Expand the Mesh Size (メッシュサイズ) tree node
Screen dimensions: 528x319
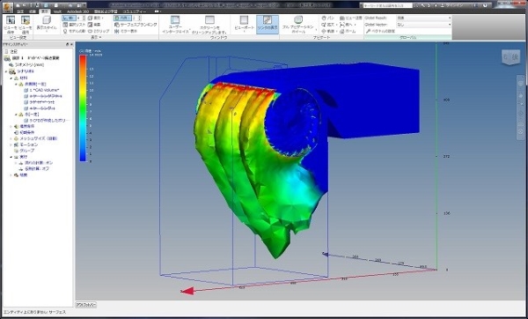tap(11, 138)
